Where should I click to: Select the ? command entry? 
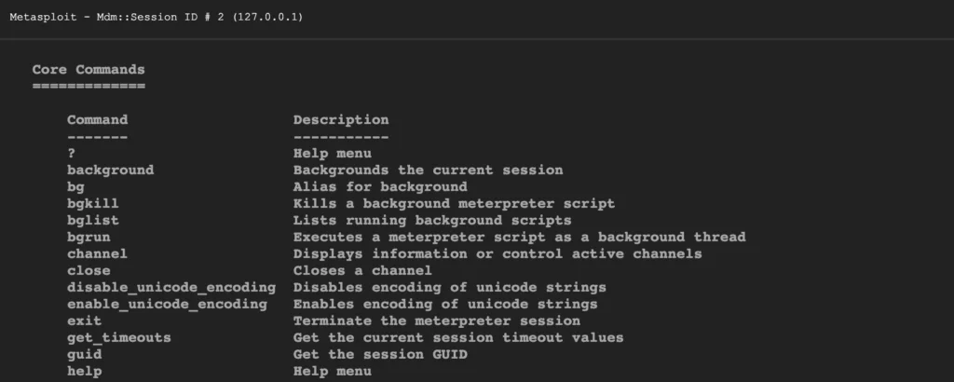click(x=71, y=154)
